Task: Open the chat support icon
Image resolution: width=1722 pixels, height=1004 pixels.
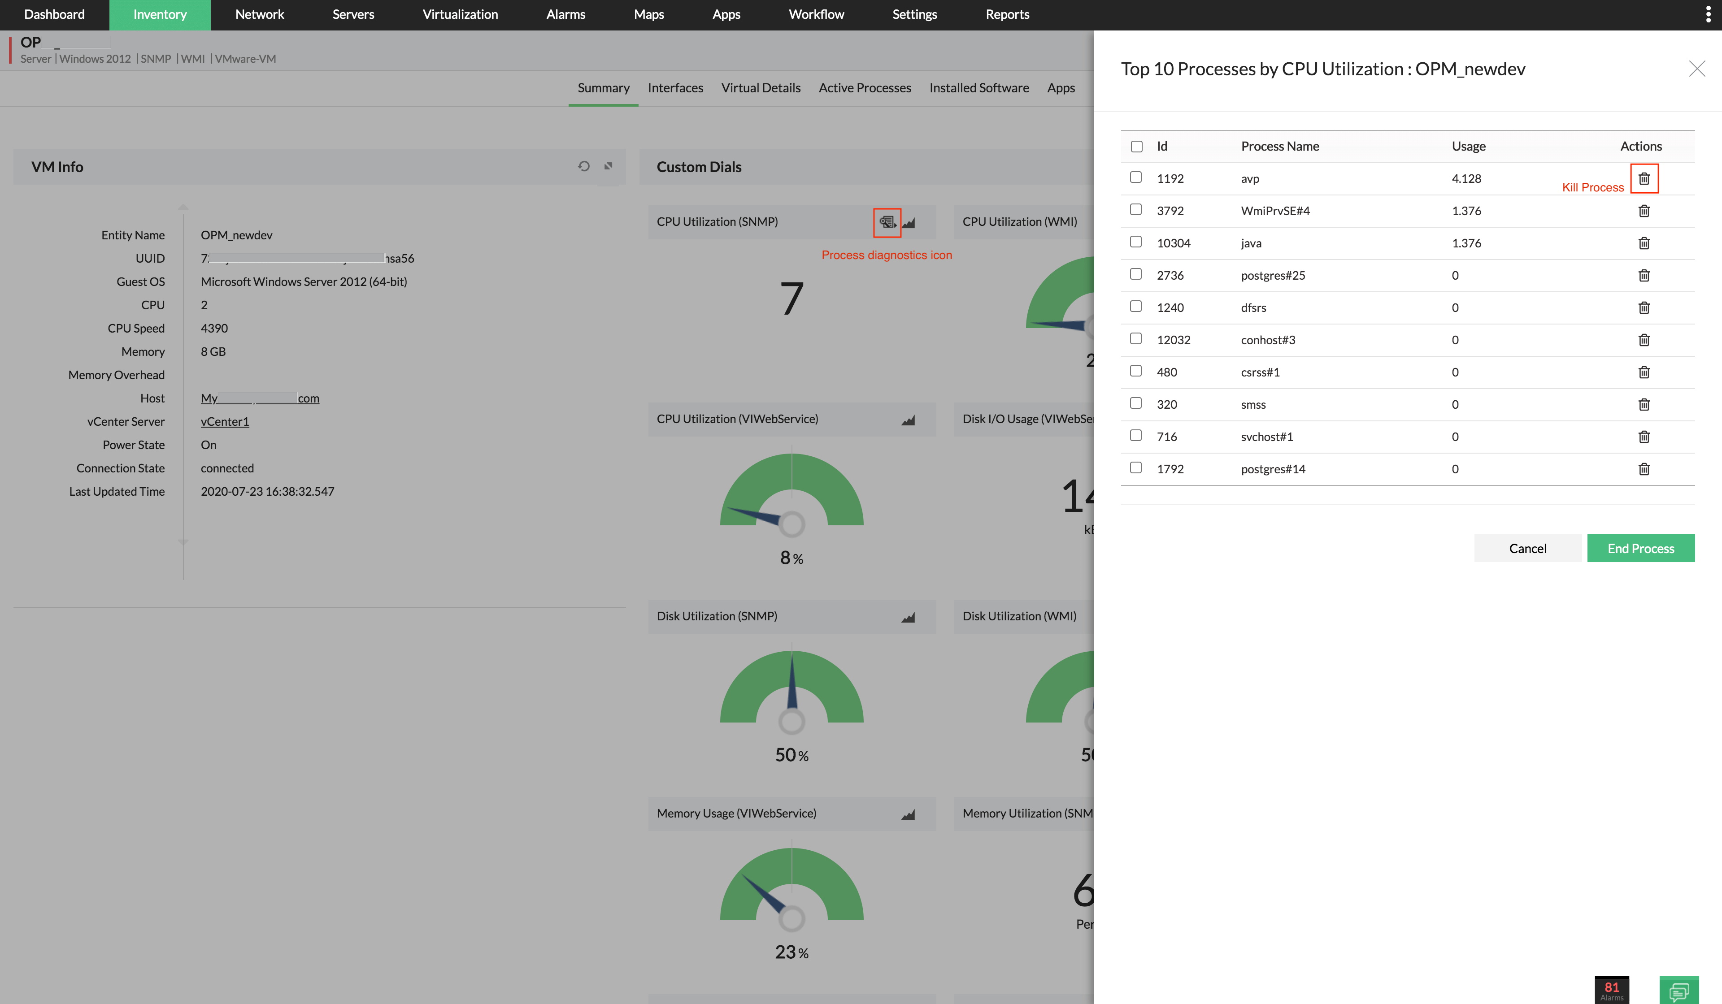Action: 1678,991
